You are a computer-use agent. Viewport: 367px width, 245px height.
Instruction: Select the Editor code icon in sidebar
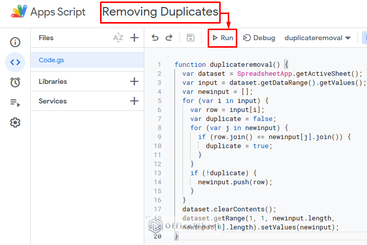[15, 62]
